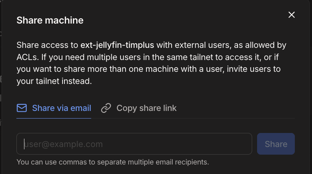312x174 pixels.
Task: Click "Share access to" at description start
Action: coord(47,45)
